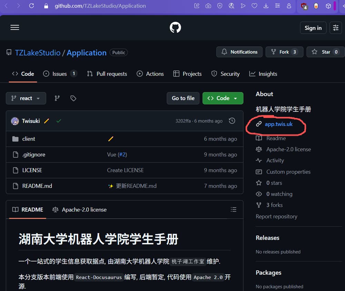Go forward with the browser forward arrow

coord(19,6)
